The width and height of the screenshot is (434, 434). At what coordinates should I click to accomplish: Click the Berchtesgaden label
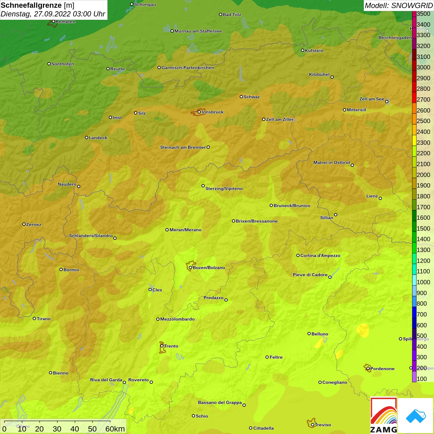[395, 38]
